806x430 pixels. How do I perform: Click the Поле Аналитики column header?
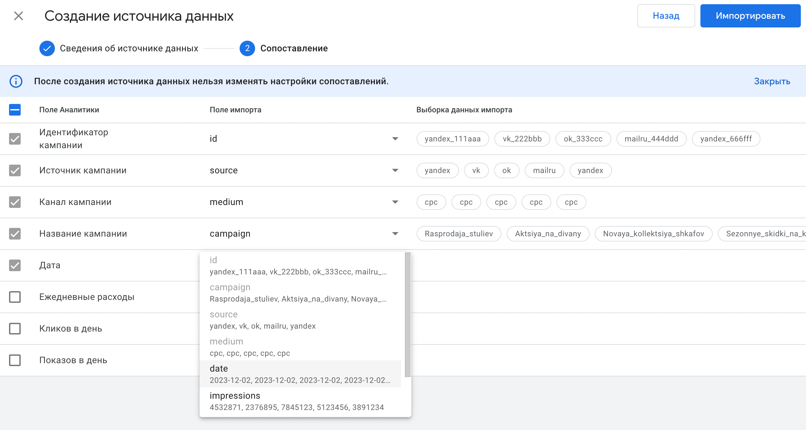(69, 110)
